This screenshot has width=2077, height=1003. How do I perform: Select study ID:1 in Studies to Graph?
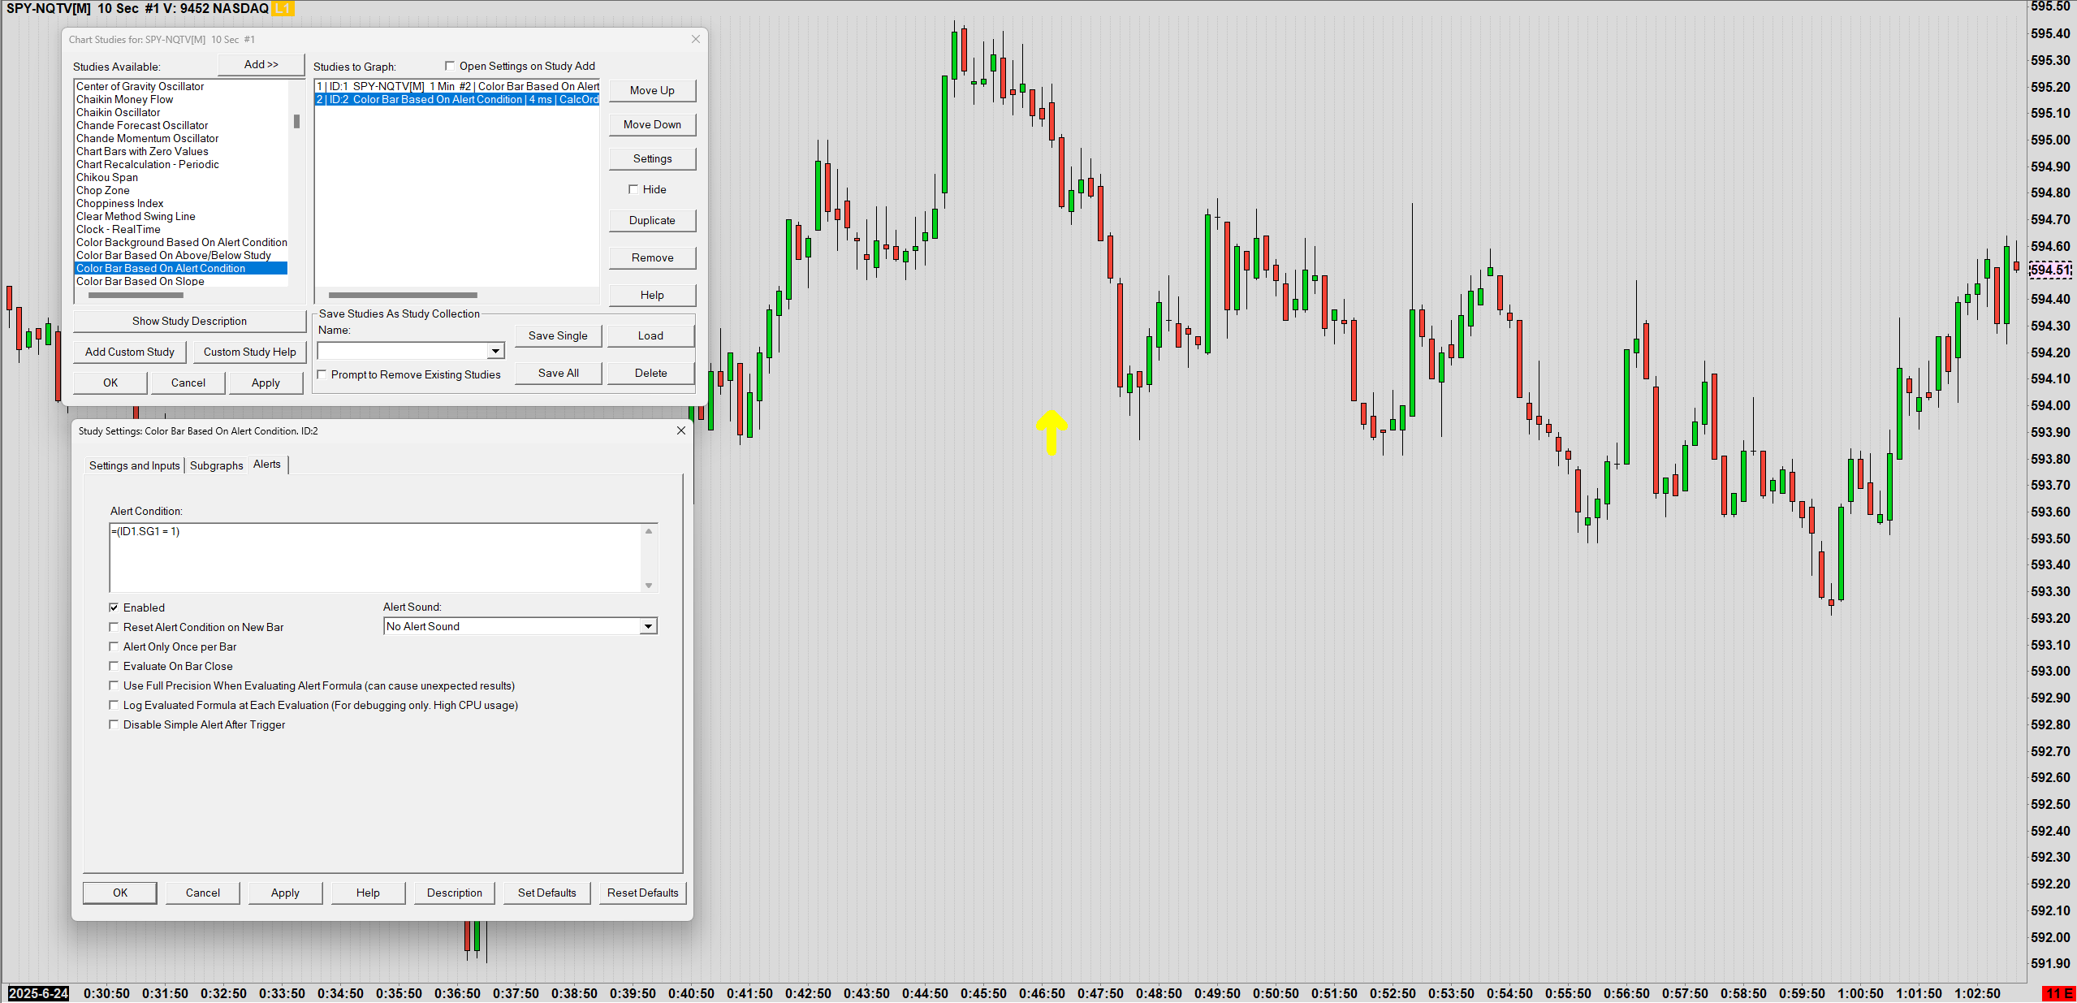pyautogui.click(x=457, y=86)
